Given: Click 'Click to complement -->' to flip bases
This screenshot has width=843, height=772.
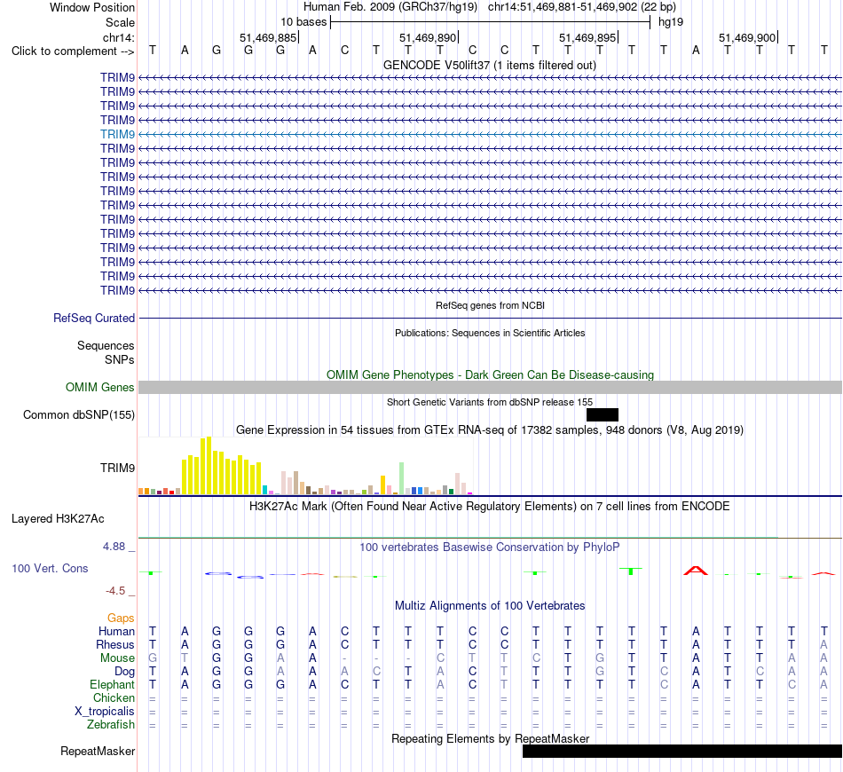Looking at the screenshot, I should click(73, 51).
